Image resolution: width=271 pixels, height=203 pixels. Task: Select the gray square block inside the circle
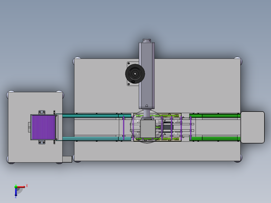coord(148,129)
